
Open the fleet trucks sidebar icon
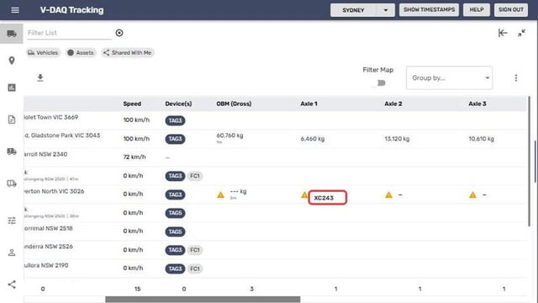(x=12, y=151)
